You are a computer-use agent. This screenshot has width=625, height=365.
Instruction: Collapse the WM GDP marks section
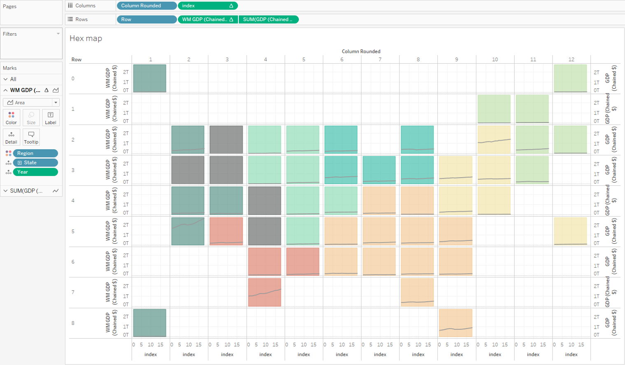(5, 90)
